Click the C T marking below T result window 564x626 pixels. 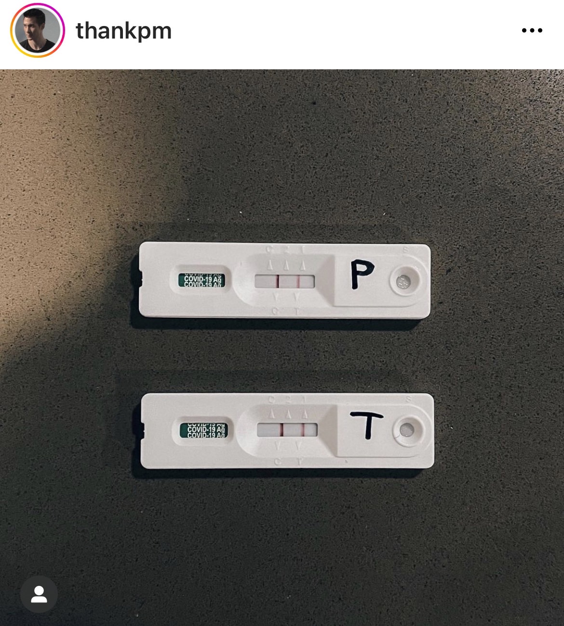click(x=288, y=462)
